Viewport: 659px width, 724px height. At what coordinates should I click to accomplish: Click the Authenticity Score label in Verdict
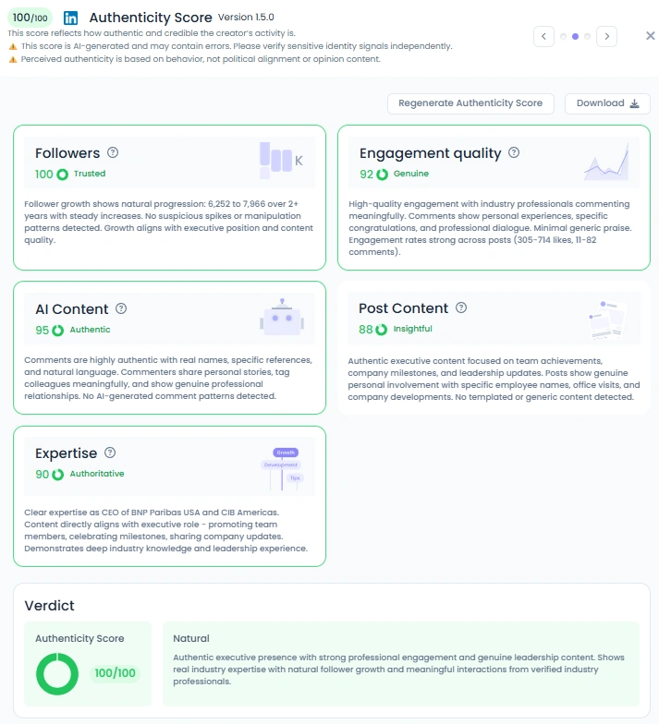click(x=79, y=638)
